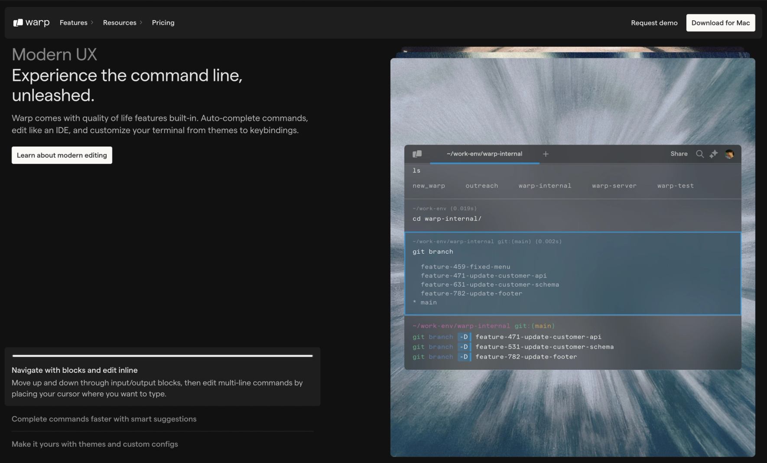Click 'new_warp' in the ls output
The width and height of the screenshot is (767, 463).
coord(429,186)
